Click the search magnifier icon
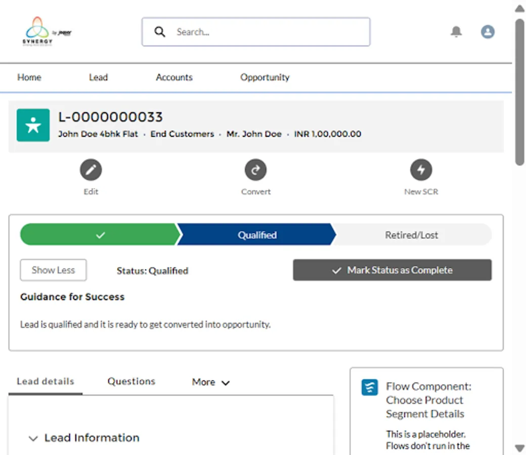 (159, 31)
